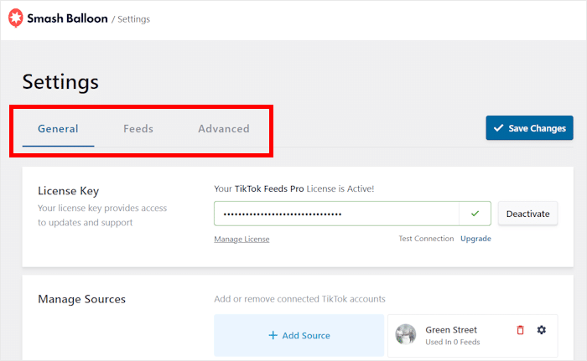Viewport: 587px width, 361px height.
Task: Click the Smash Balloon logo icon
Action: click(x=14, y=18)
